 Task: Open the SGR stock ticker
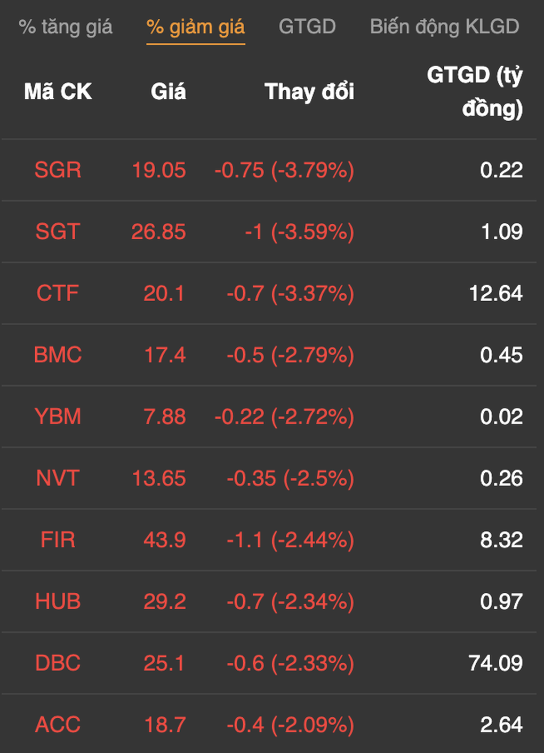click(x=58, y=170)
